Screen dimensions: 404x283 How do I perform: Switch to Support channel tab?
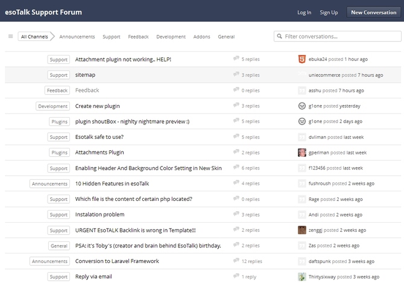112,37
